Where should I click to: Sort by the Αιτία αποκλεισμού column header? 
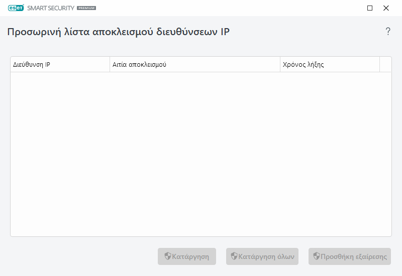point(194,65)
